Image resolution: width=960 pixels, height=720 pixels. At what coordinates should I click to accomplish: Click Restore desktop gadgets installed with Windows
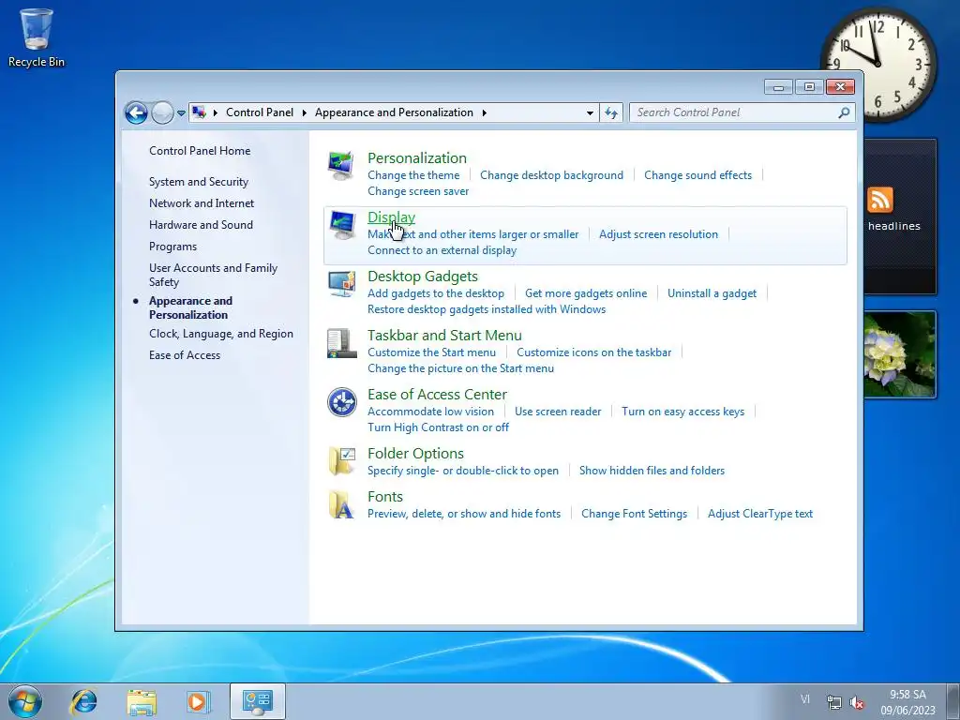point(487,309)
